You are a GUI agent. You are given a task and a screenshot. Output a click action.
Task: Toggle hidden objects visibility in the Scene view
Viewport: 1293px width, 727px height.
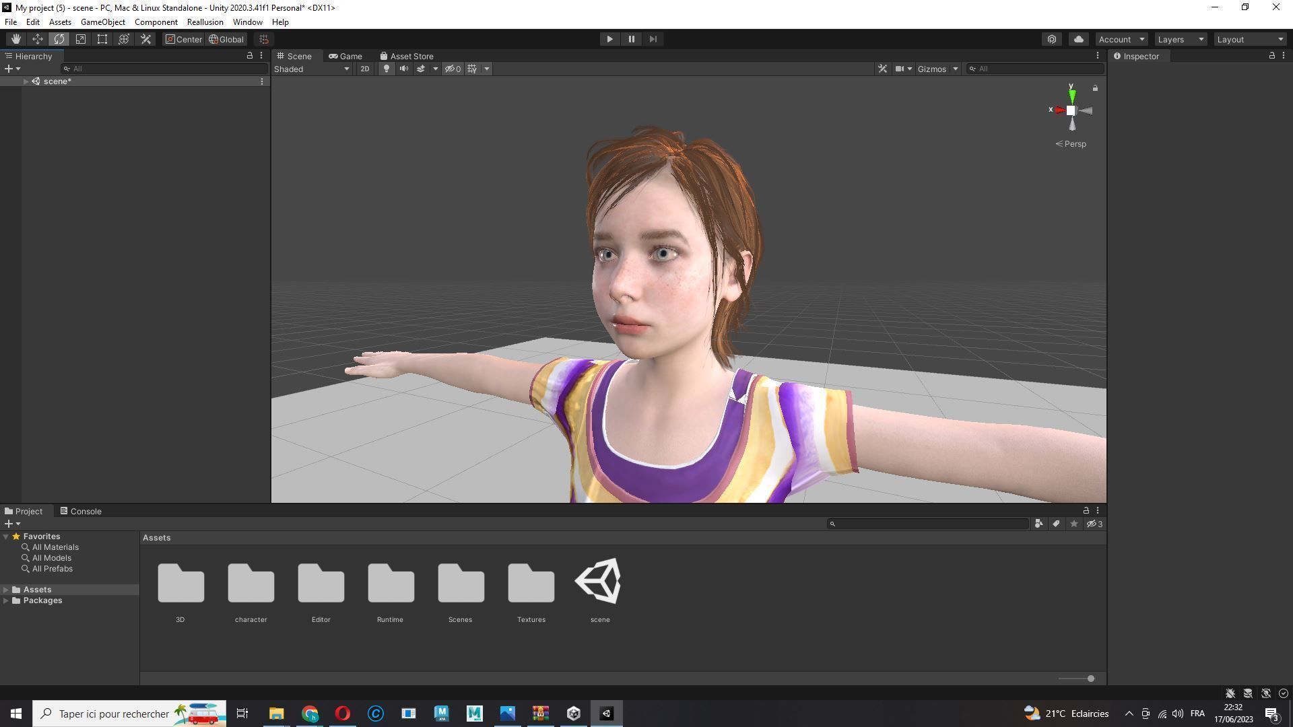(453, 69)
